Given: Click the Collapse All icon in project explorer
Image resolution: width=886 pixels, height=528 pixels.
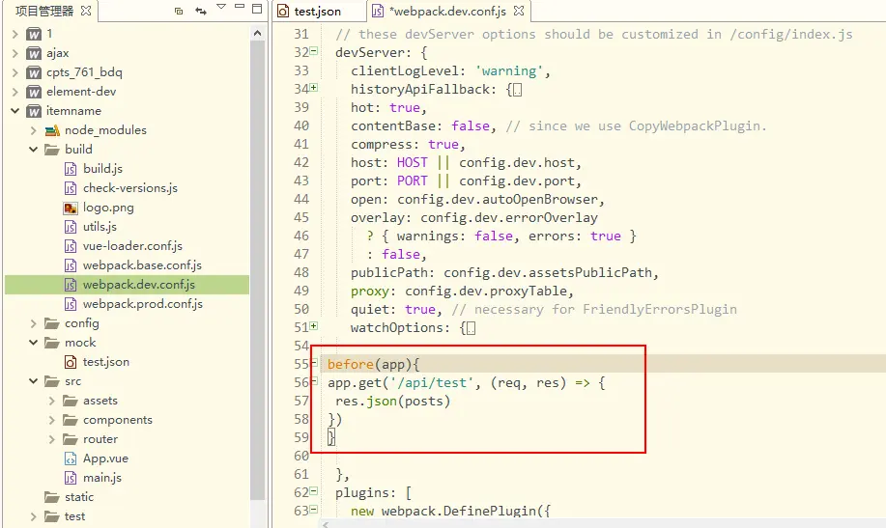Looking at the screenshot, I should click(x=179, y=11).
